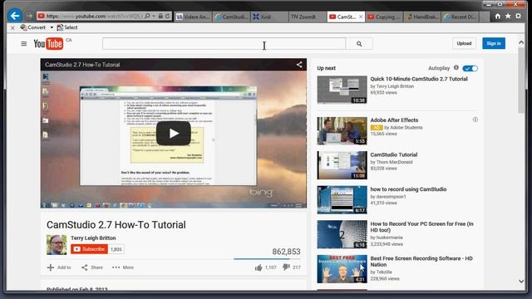
Task: Open Quick 10-Minute CamStudio 2.7 Tutorial thumbnail
Action: pyautogui.click(x=342, y=90)
